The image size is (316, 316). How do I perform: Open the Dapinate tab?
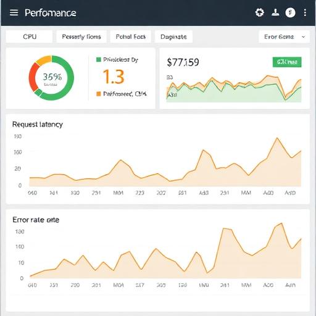tap(173, 36)
